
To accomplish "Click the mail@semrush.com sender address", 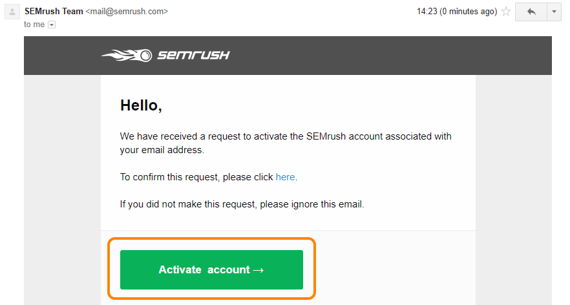I will coord(127,12).
